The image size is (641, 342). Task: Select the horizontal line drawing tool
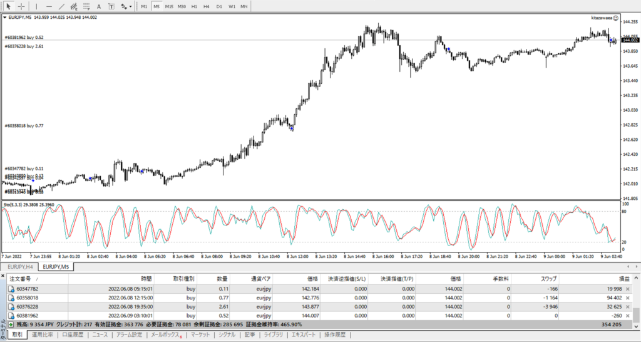click(50, 6)
